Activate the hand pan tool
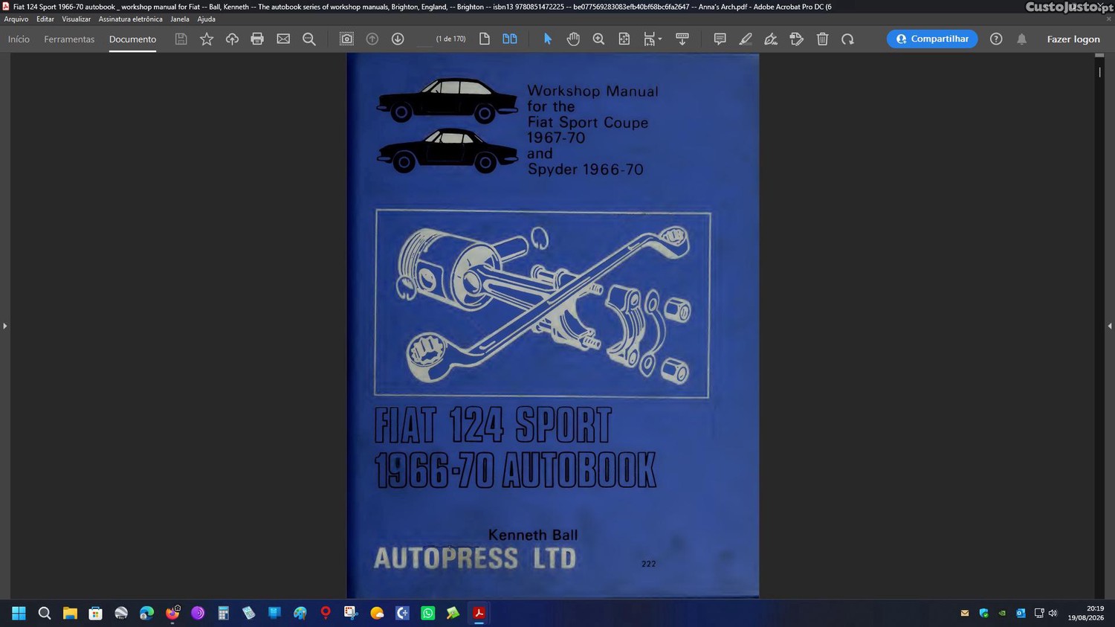1115x627 pixels. pyautogui.click(x=573, y=39)
